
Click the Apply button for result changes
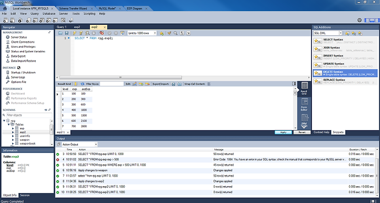[283, 132]
